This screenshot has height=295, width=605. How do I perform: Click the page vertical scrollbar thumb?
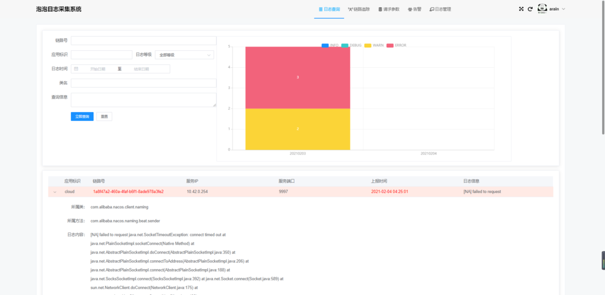pyautogui.click(x=603, y=67)
